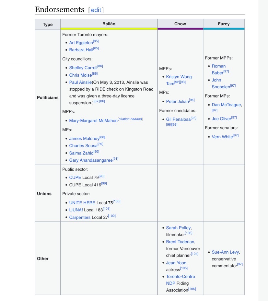Click reference 98 after CUPE Local 79
Screen dimensions: 268x301
[101, 176]
